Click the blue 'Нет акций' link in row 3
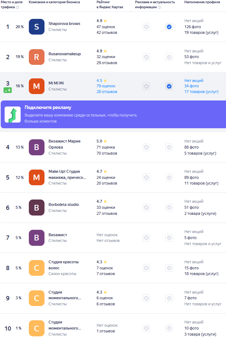The width and height of the screenshot is (226, 342). click(x=194, y=81)
